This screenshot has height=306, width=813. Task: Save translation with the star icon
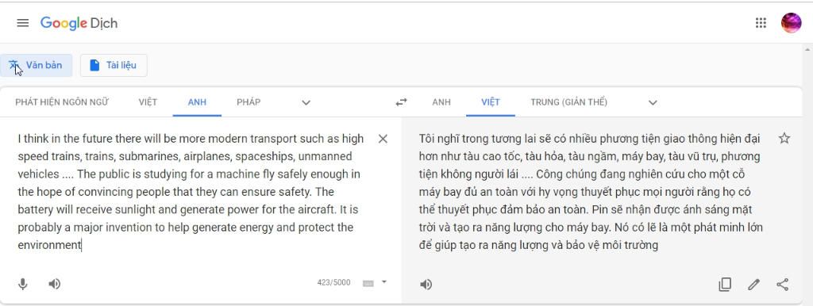coord(784,138)
